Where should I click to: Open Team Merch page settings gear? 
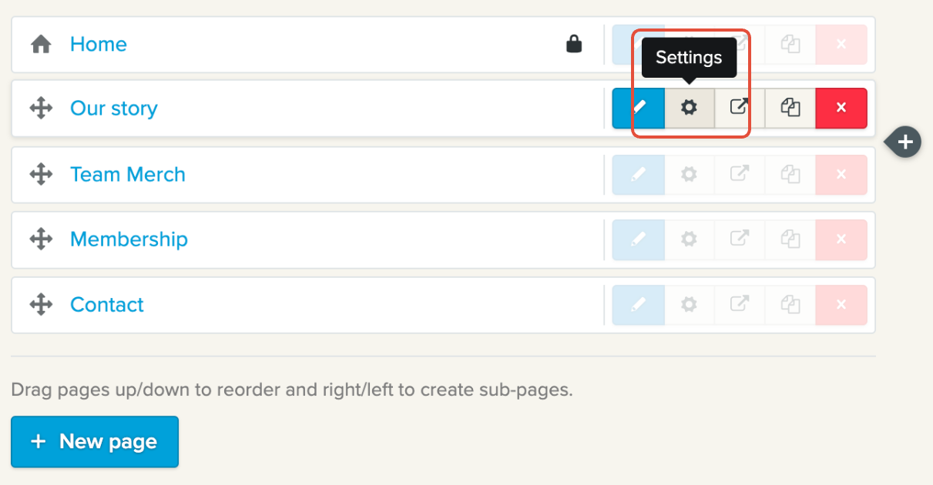(689, 175)
